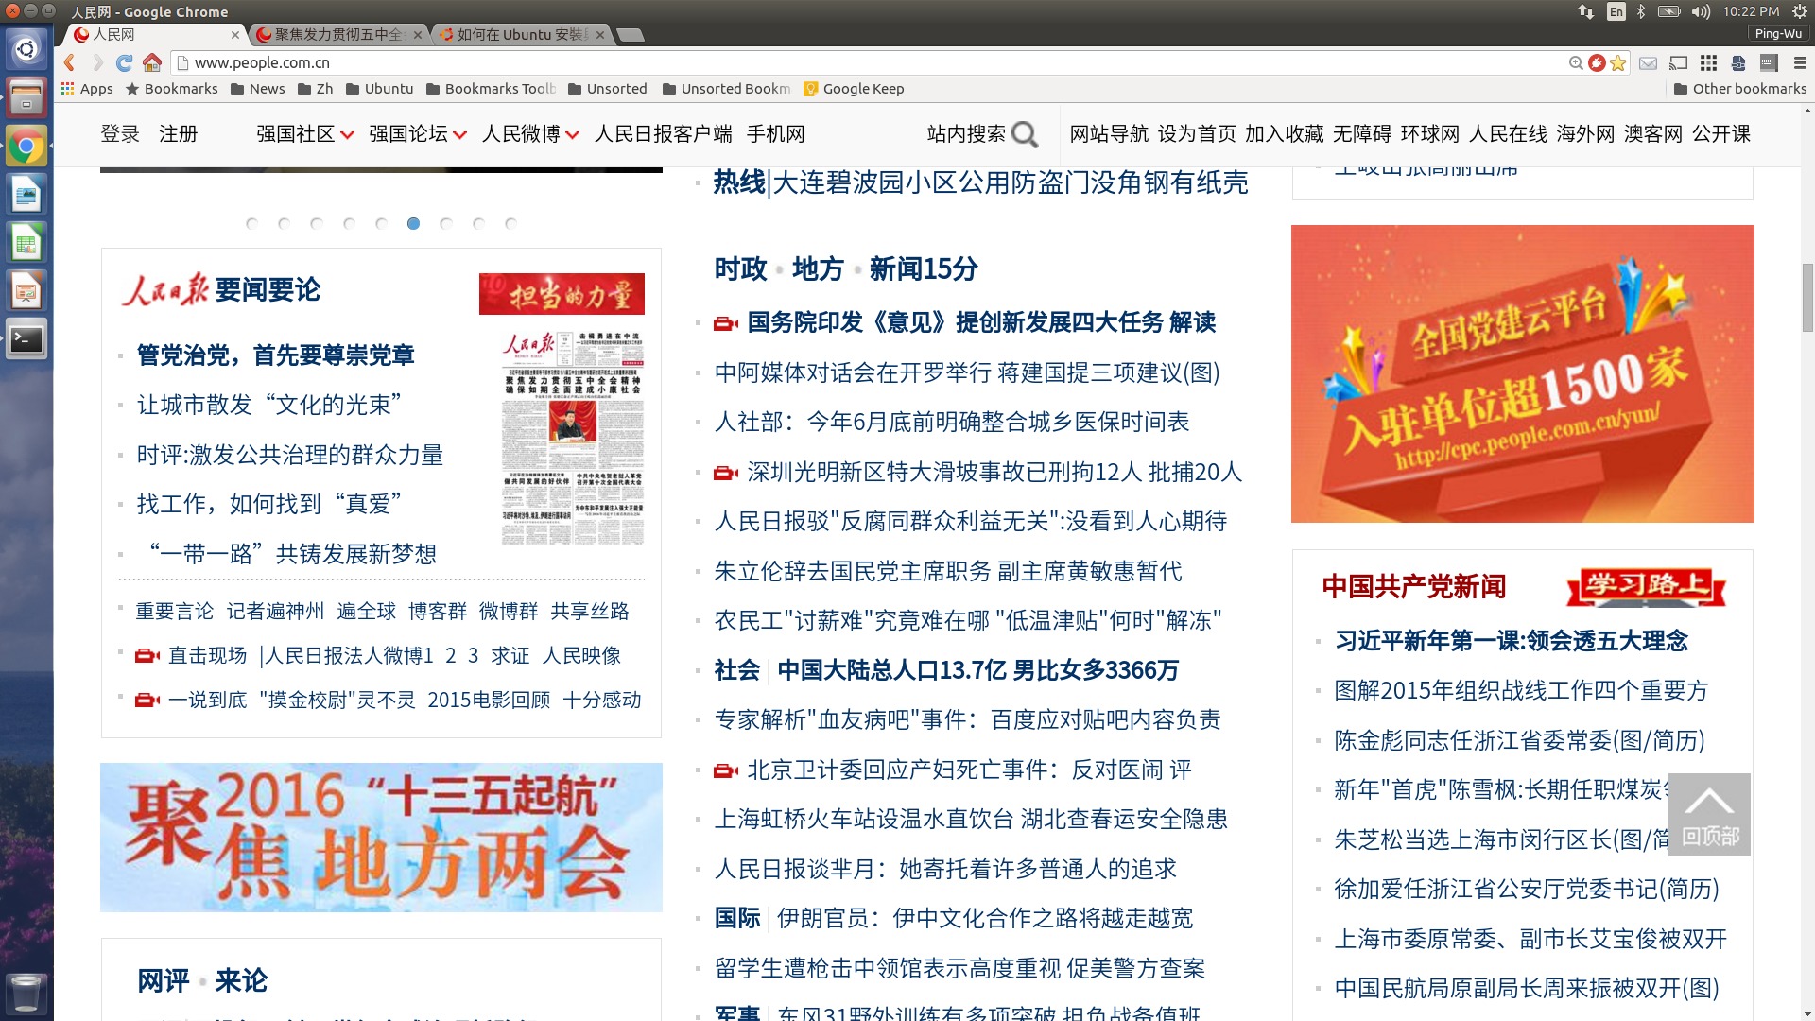Open the Google Keep bookmark
This screenshot has height=1021, width=1815.
coord(854,89)
